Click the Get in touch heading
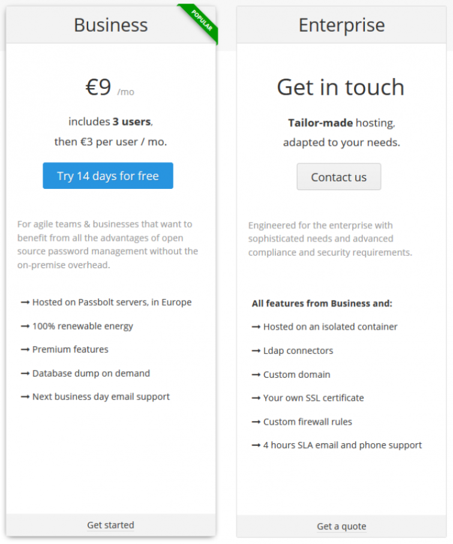Viewport: 453px width, 544px height. 341,87
